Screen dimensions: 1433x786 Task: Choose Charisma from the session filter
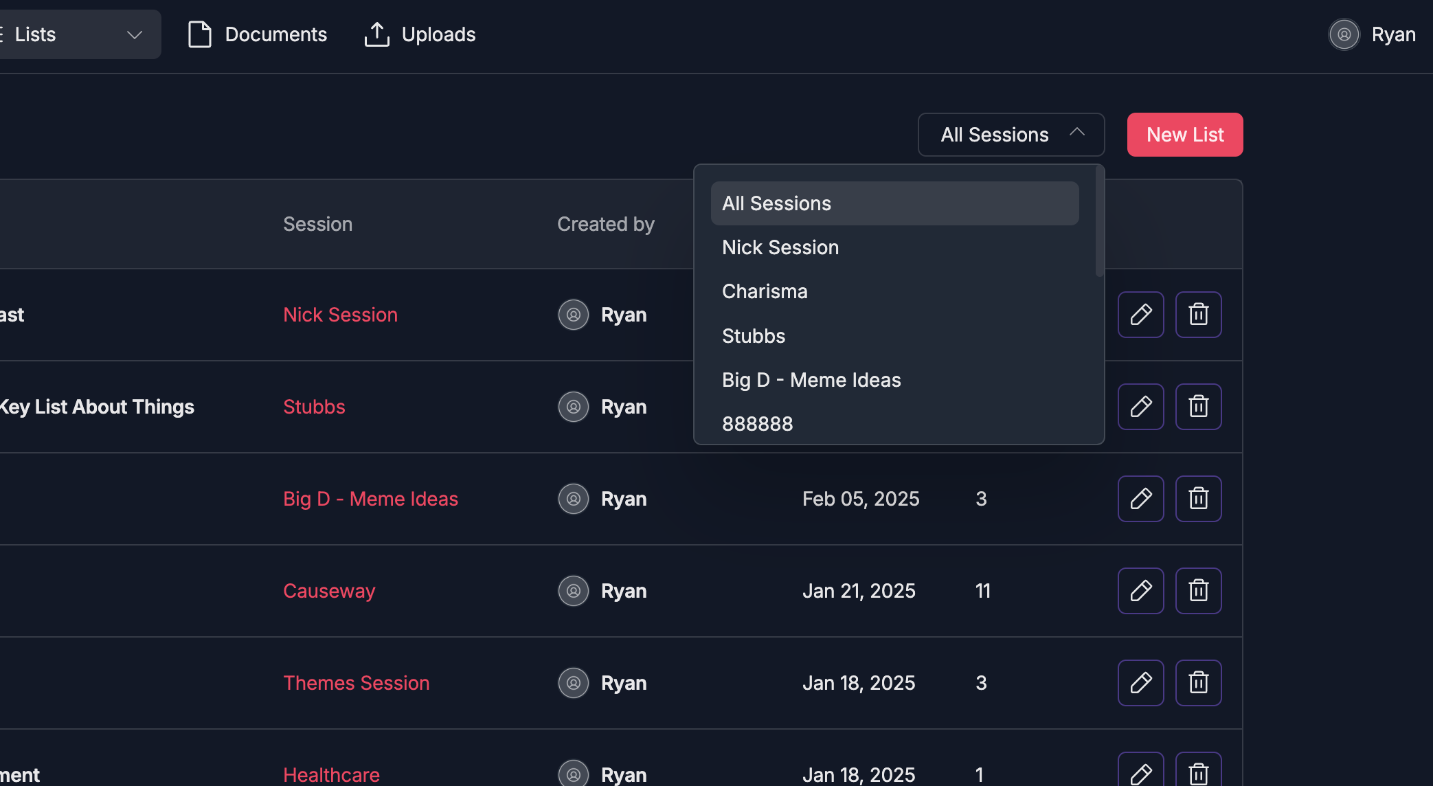point(765,291)
